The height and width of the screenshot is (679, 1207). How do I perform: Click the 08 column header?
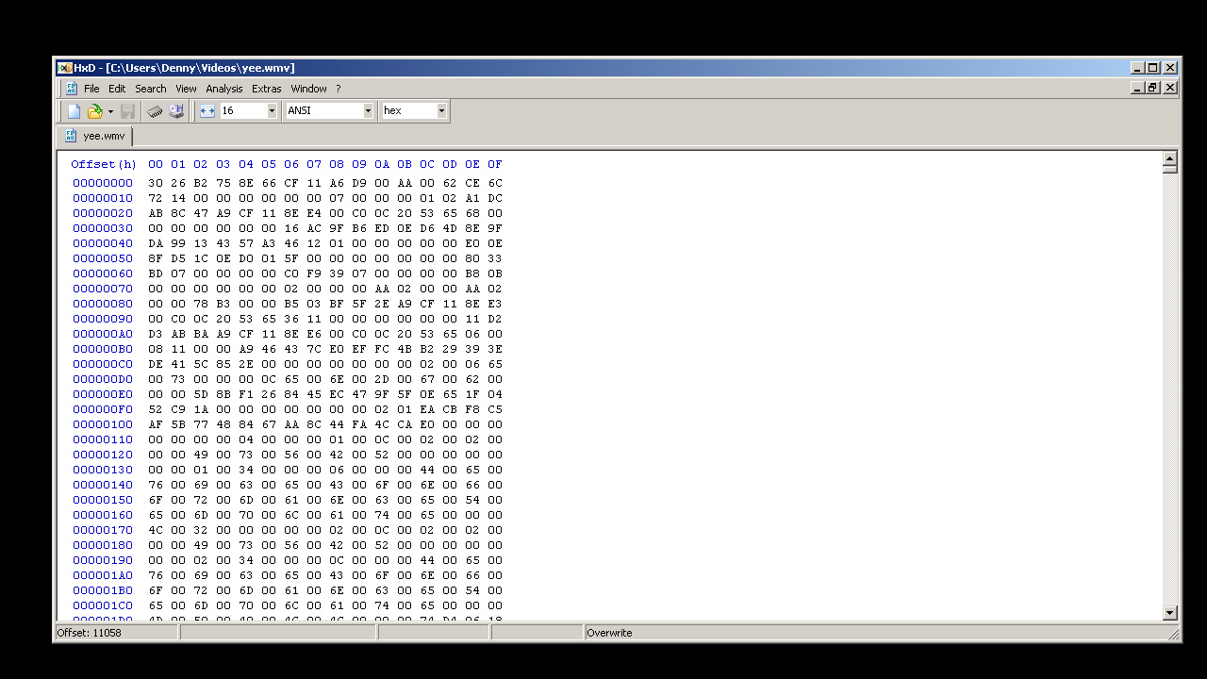337,164
